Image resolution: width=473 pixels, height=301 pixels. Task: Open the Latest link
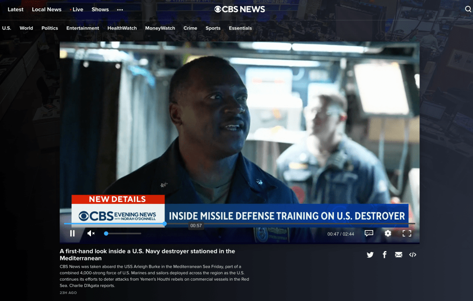pyautogui.click(x=16, y=10)
